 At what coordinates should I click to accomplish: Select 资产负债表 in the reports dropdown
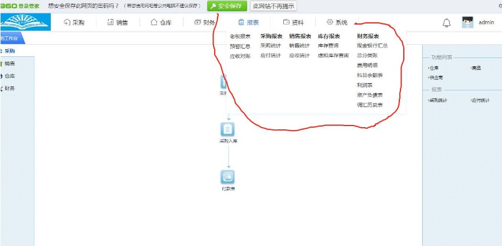coord(370,95)
